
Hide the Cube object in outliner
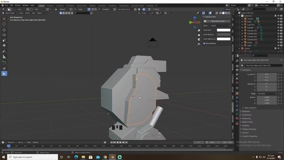pos(278,22)
